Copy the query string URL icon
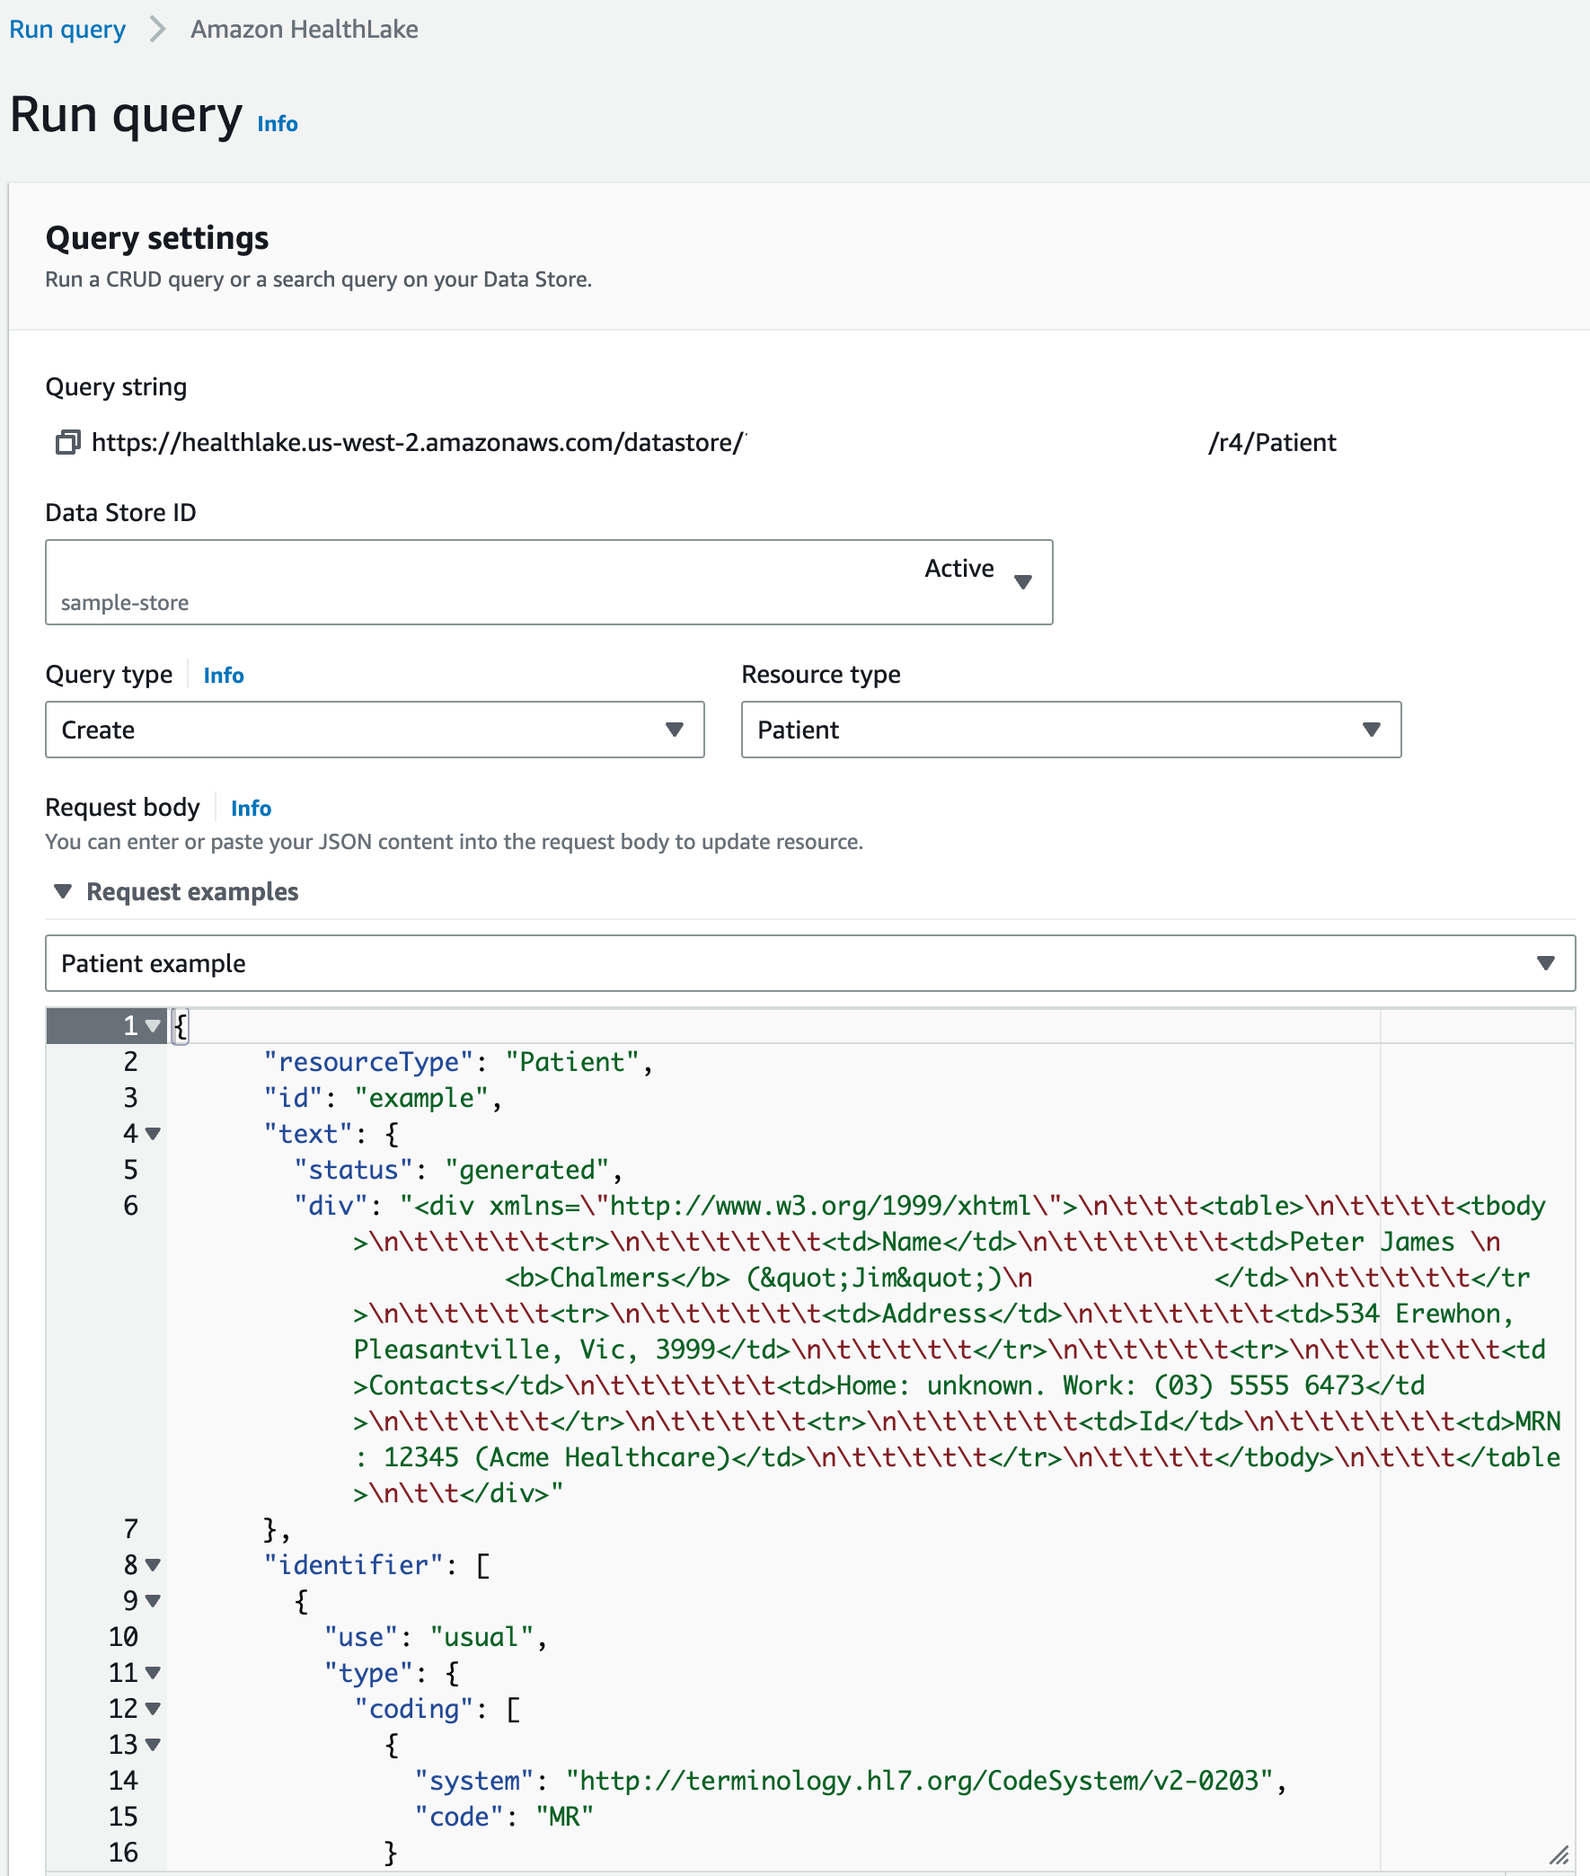 pyautogui.click(x=67, y=443)
